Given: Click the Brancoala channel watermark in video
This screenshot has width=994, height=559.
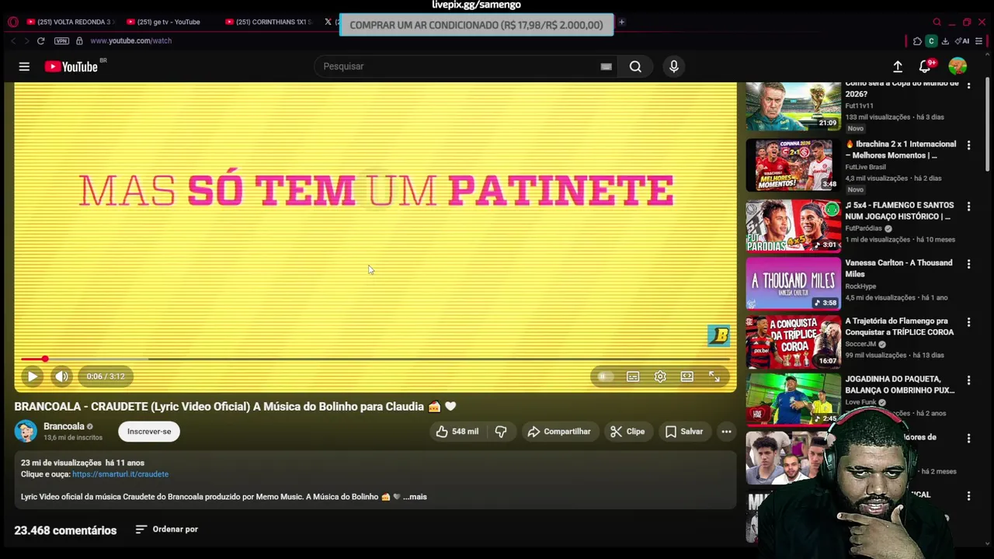Looking at the screenshot, I should pyautogui.click(x=718, y=335).
